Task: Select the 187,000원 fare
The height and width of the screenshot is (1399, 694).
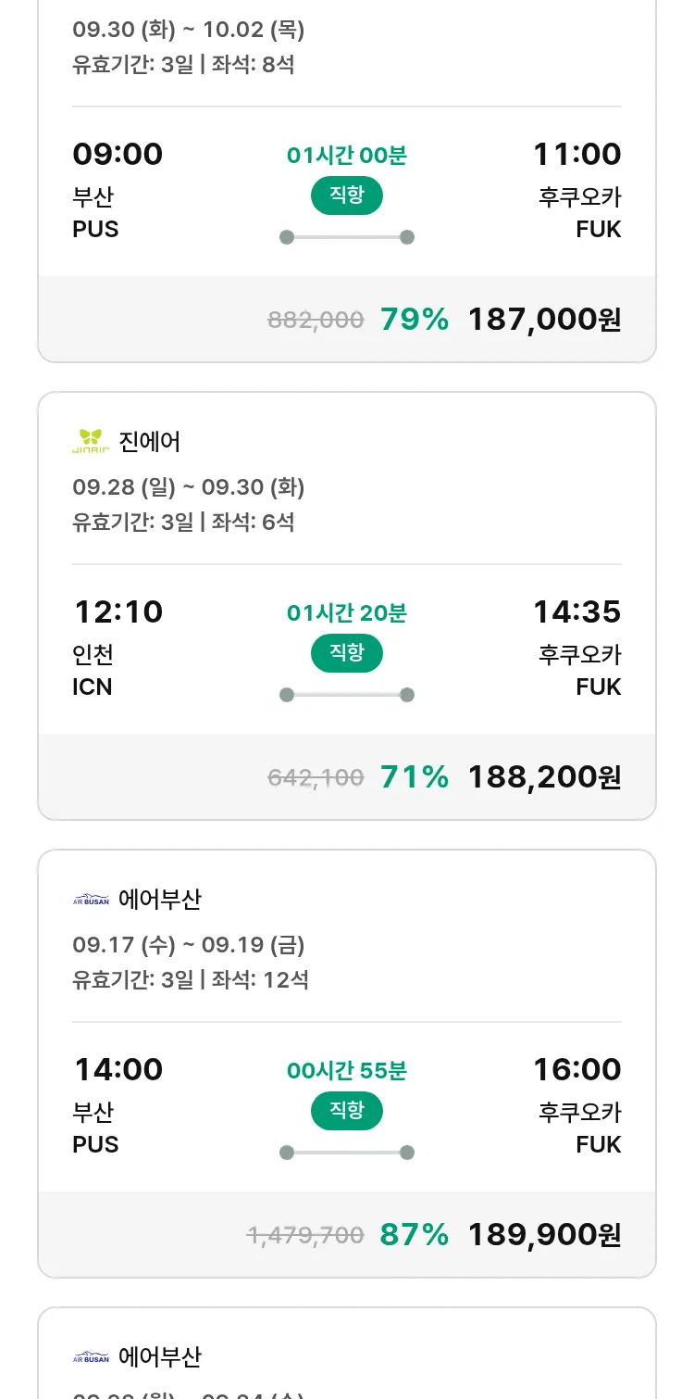Action: click(544, 320)
